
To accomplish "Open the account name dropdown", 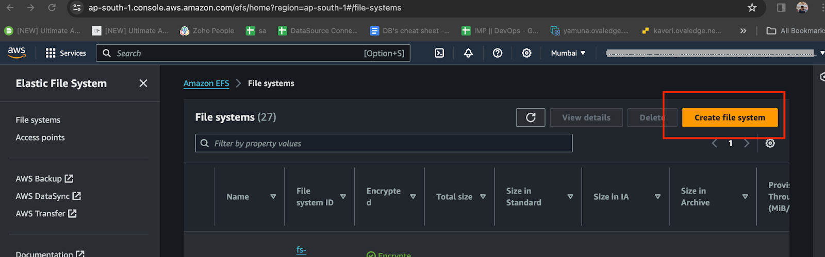I will click(715, 53).
